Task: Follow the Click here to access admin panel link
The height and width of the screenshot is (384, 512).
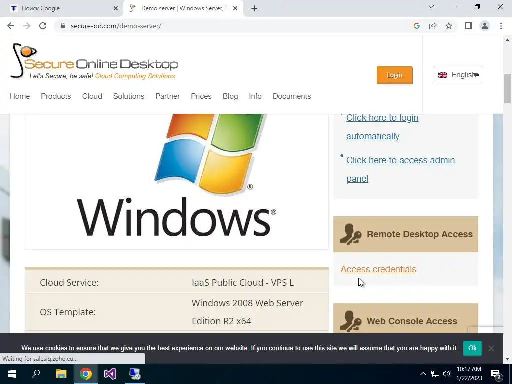Action: [x=400, y=169]
